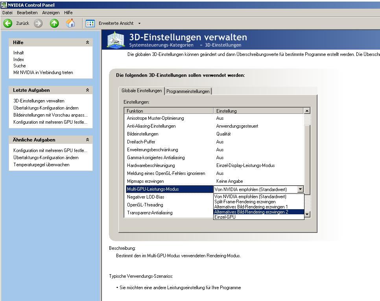Click the green Zurück back arrow icon
This screenshot has width=380, height=301.
click(8, 23)
